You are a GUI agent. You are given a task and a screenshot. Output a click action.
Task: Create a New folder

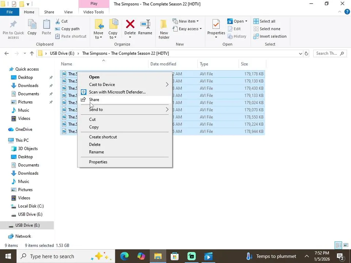click(x=164, y=29)
